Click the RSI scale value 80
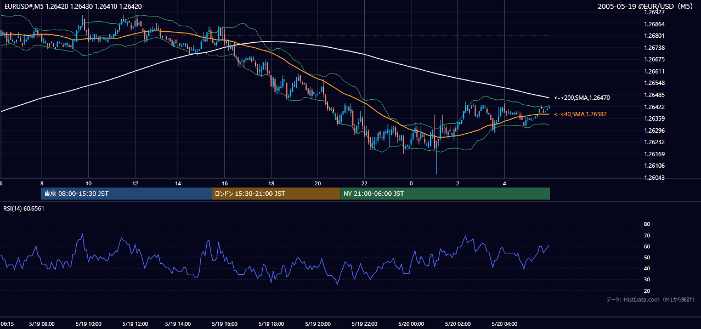701x329 pixels. pos(647,224)
